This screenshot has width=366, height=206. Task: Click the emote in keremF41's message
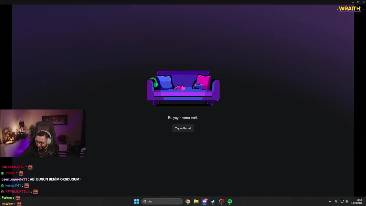[x=27, y=185]
